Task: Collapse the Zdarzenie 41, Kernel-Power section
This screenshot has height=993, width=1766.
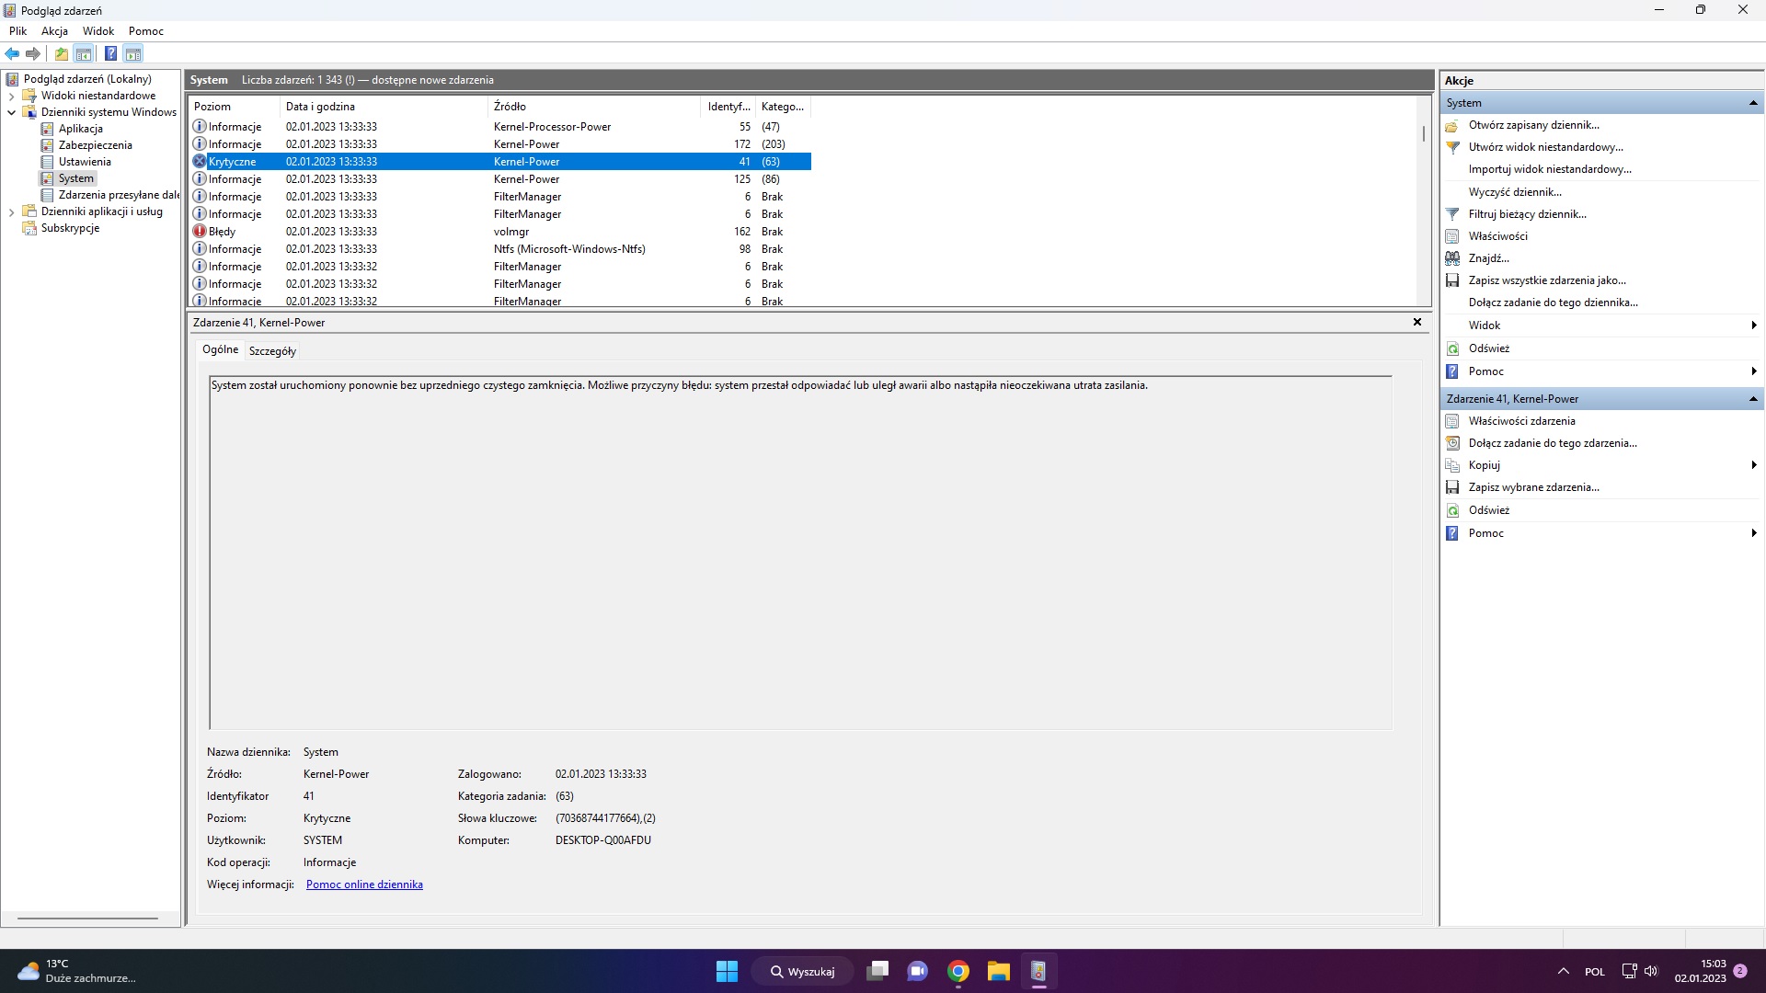Action: 1755,398
